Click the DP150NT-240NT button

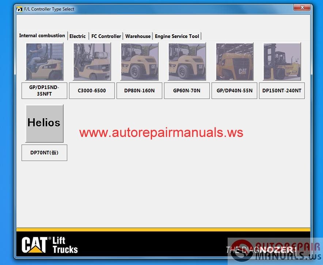[282, 91]
